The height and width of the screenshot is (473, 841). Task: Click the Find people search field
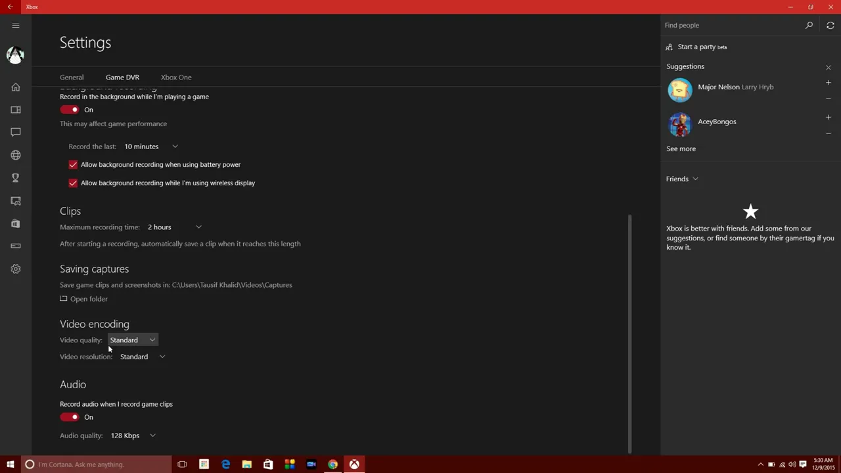(731, 25)
